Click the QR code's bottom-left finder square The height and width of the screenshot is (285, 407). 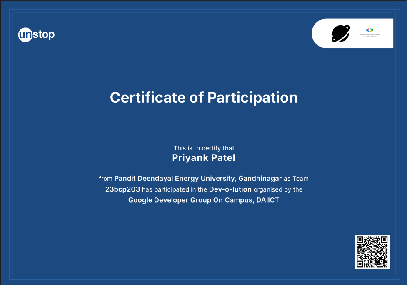tap(360, 264)
